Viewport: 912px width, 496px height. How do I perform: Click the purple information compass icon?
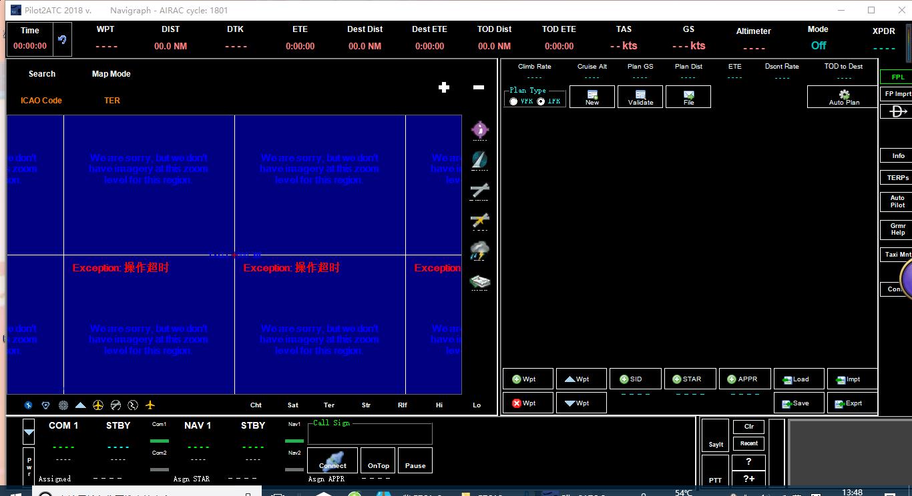(x=480, y=129)
